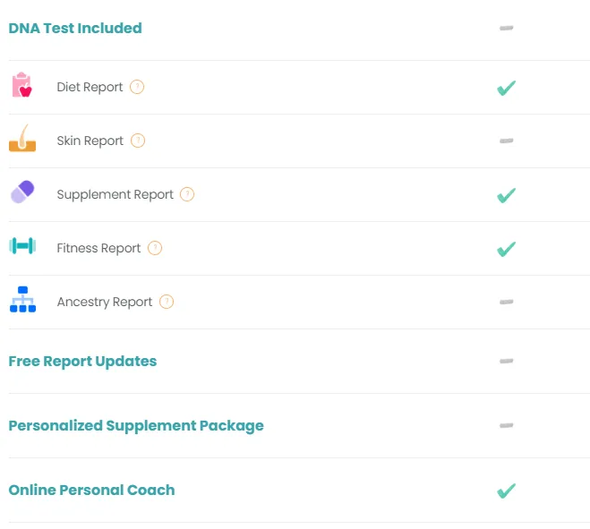Show info icon beside Fitness Report
The width and height of the screenshot is (590, 529).
pyautogui.click(x=155, y=248)
